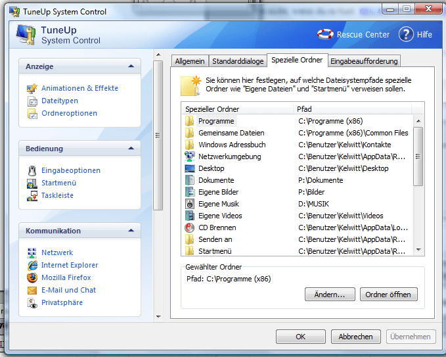This screenshot has width=446, height=357.
Task: Click the E-Mail und Chat envelope icon
Action: pyautogui.click(x=32, y=290)
